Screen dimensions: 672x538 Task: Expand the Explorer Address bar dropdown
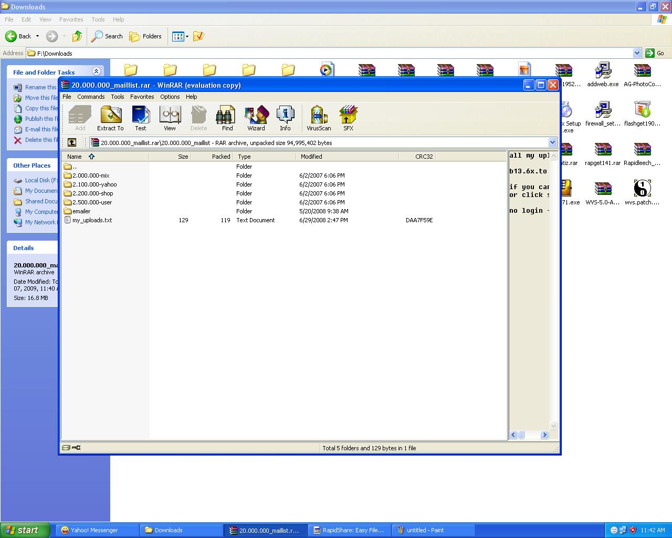(637, 53)
